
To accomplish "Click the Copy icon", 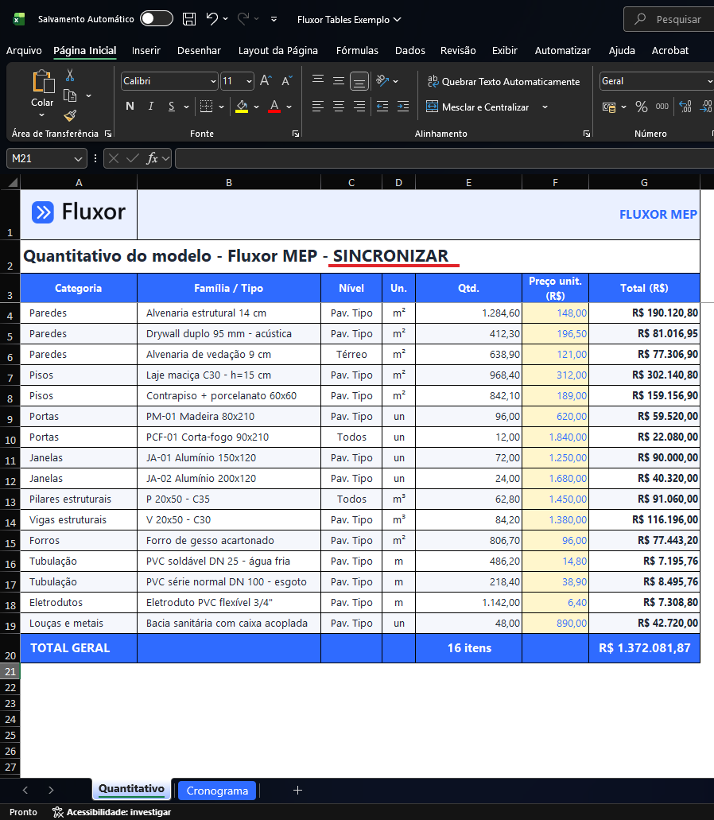I will [x=69, y=95].
